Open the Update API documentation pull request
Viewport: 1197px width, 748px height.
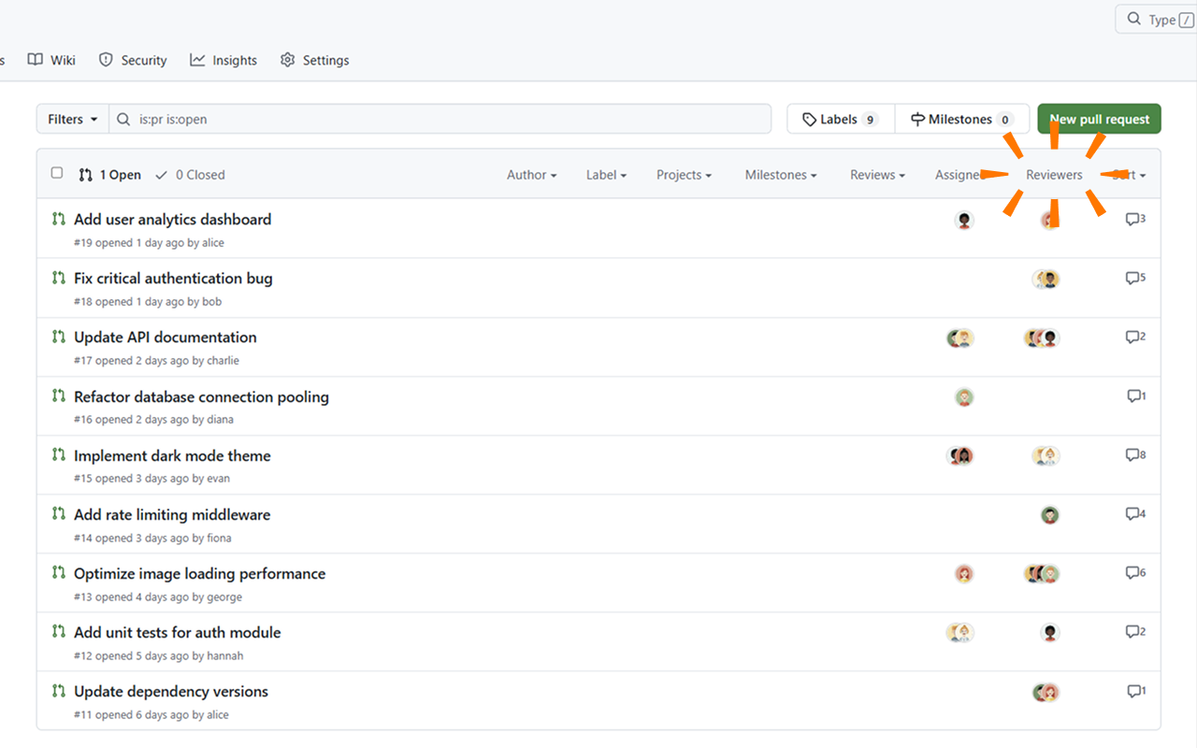pyautogui.click(x=165, y=338)
